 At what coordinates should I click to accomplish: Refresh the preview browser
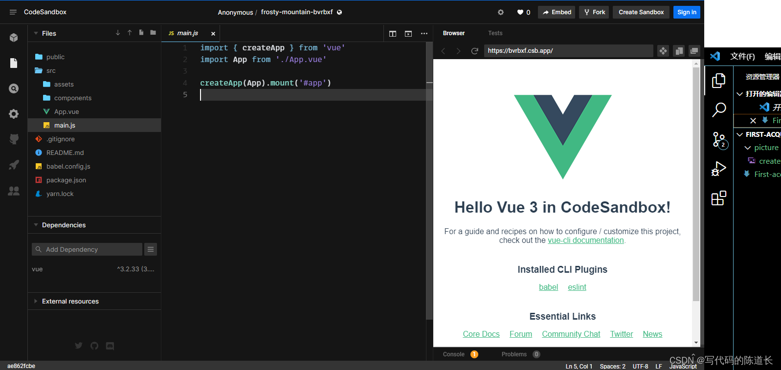click(x=474, y=51)
